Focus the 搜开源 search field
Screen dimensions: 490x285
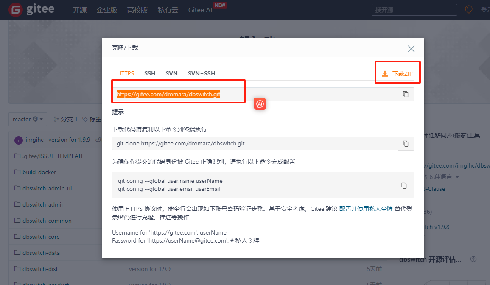click(414, 10)
